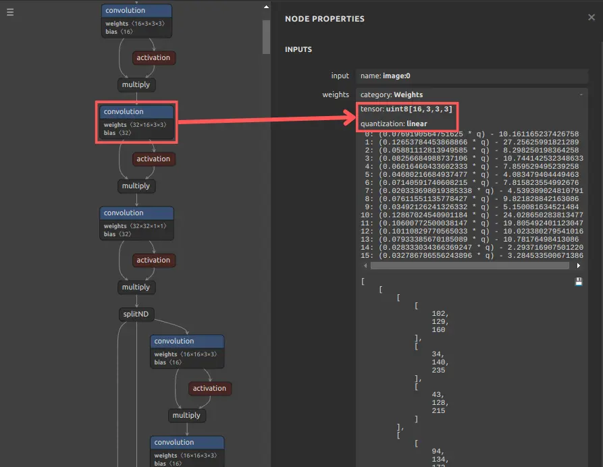
Task: Click the category: Weights header row
Action: click(407, 94)
